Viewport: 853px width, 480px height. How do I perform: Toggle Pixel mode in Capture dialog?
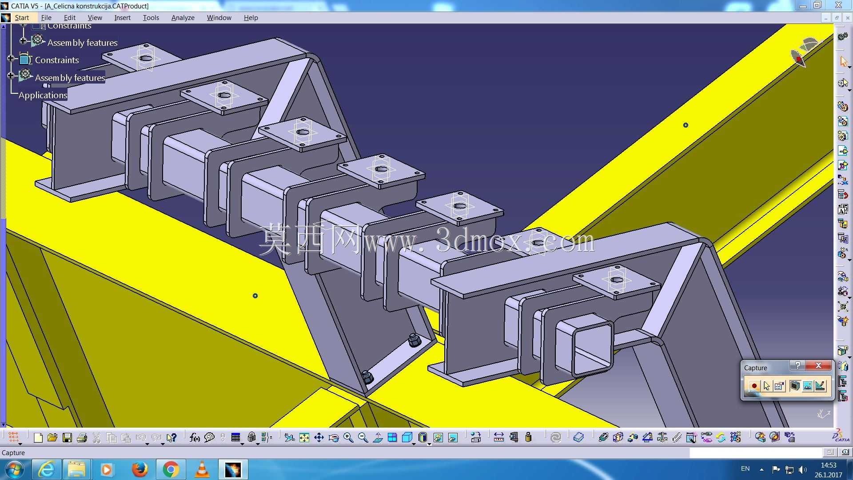tap(808, 386)
